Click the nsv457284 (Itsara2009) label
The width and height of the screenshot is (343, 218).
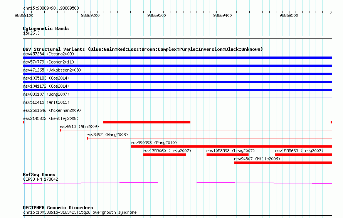click(x=49, y=54)
